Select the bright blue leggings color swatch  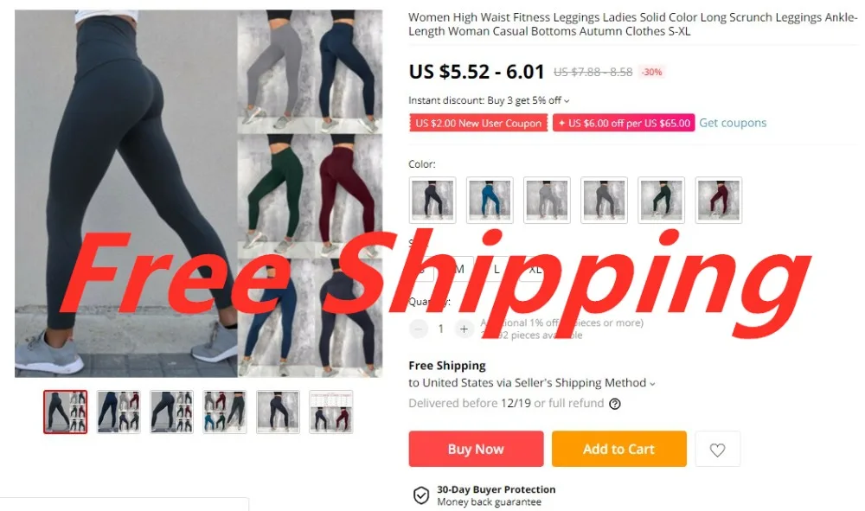point(490,200)
